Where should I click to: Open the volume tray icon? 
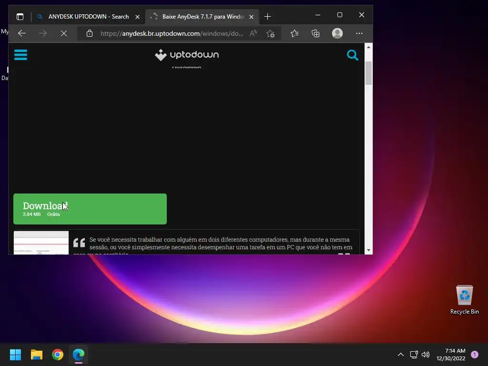[426, 355]
